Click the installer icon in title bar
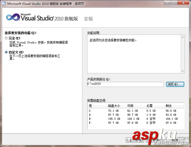 click(4, 4)
